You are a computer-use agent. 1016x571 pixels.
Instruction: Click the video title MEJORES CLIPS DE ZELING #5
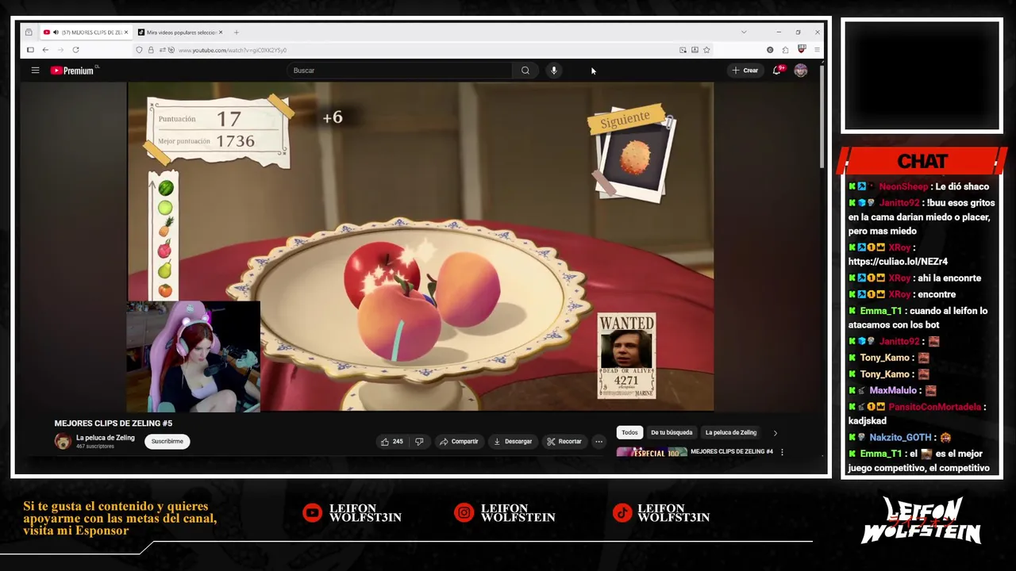114,423
